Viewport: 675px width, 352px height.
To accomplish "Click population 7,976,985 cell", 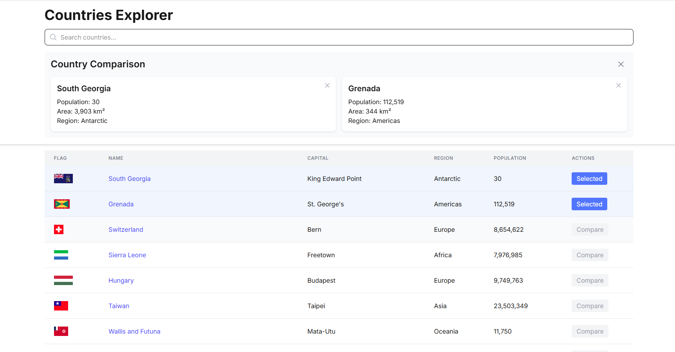I will (x=508, y=255).
